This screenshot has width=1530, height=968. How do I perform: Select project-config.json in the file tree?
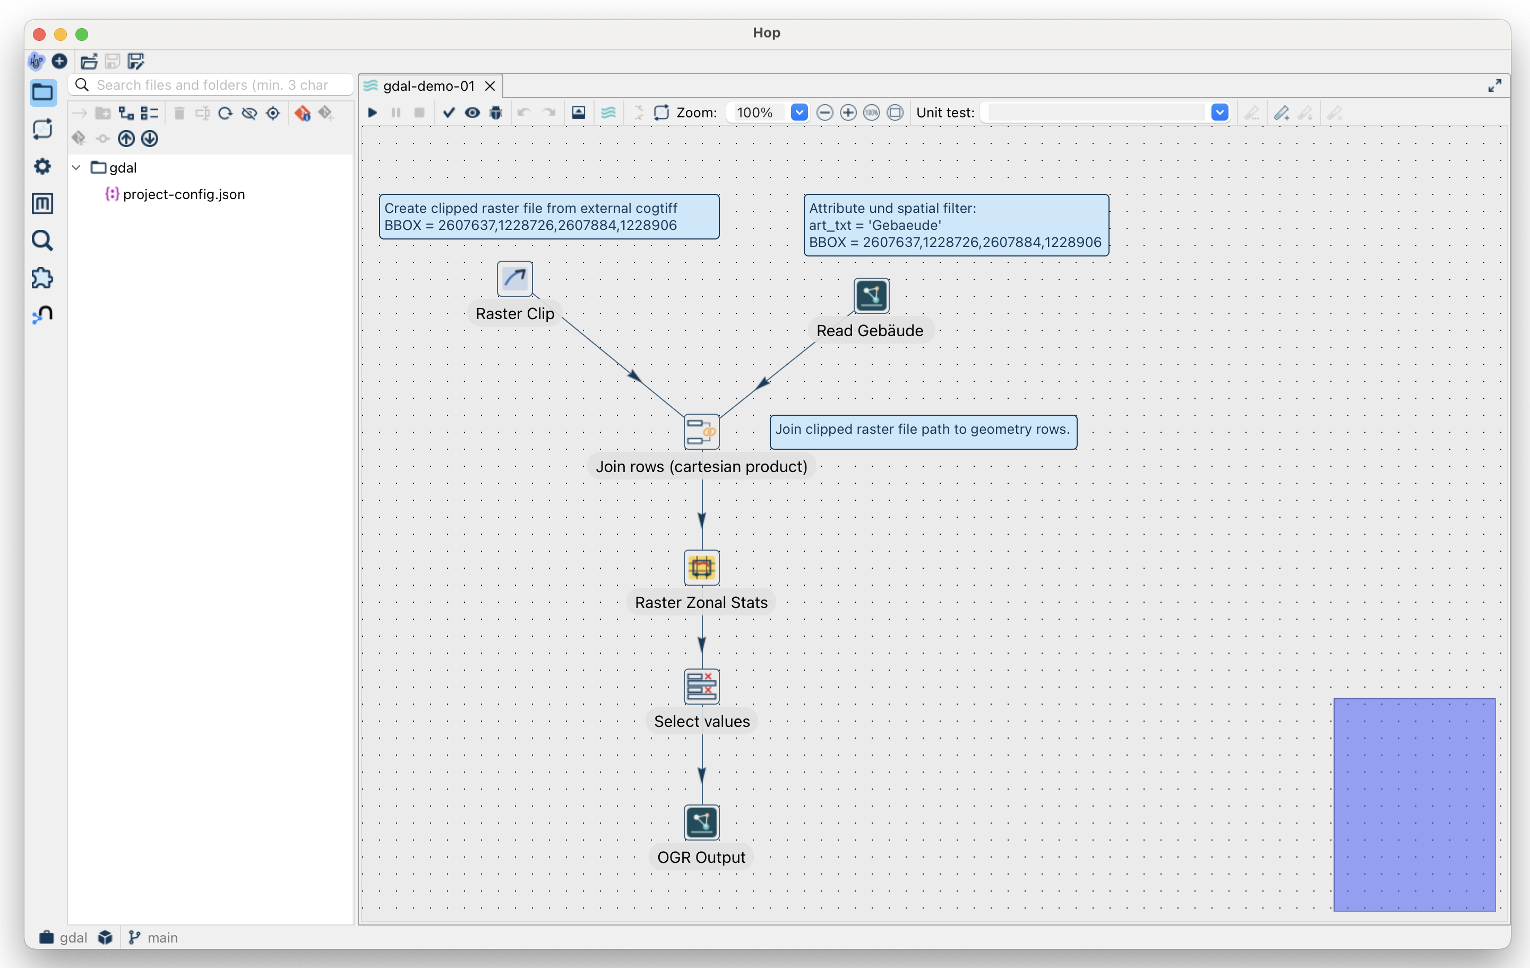pyautogui.click(x=184, y=194)
